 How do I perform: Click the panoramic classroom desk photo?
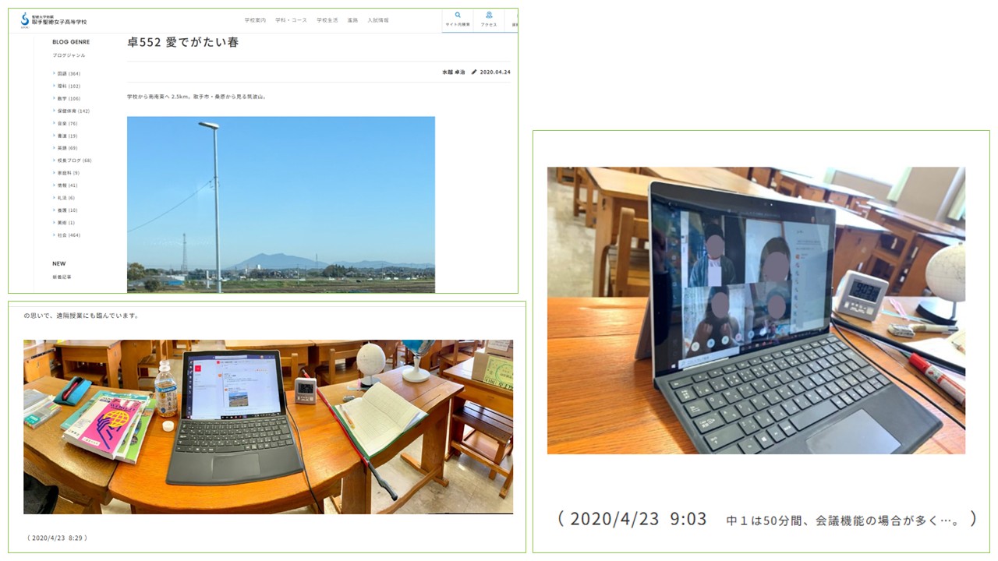tap(267, 426)
